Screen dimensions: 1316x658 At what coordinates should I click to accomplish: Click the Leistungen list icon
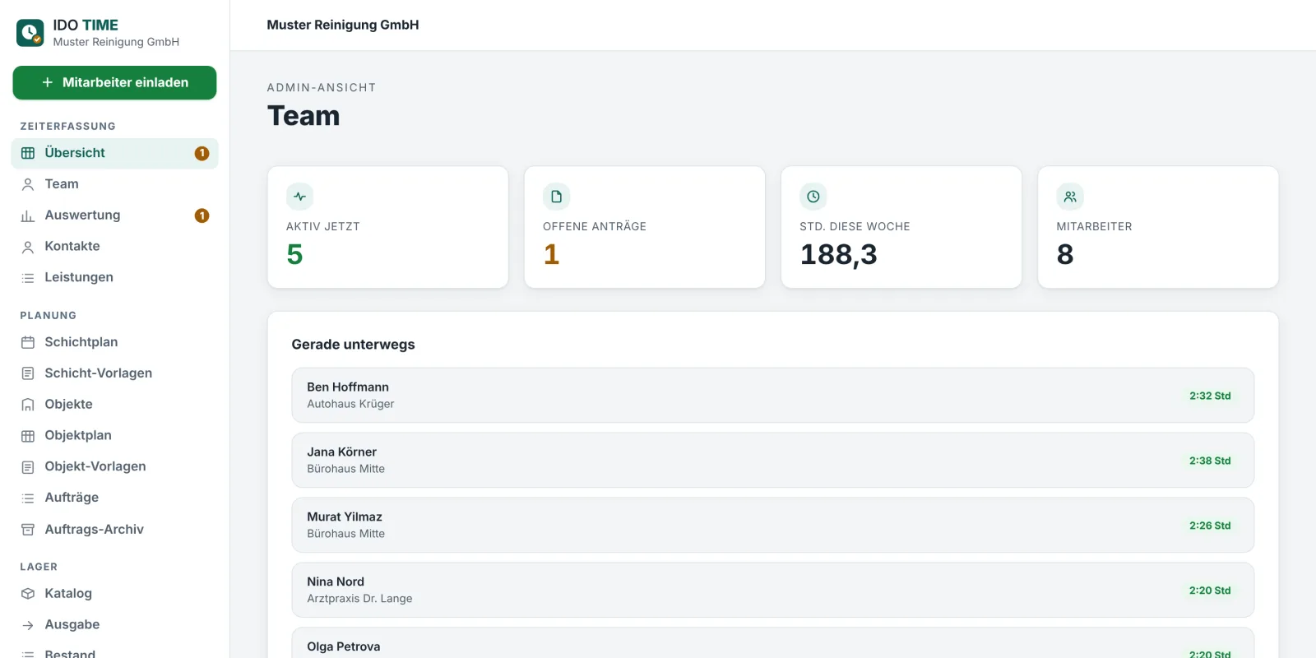tap(28, 278)
